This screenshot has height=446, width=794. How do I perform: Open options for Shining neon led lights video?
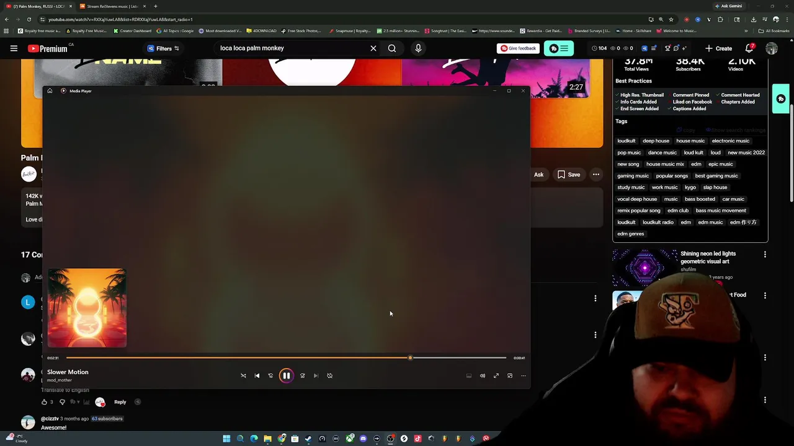[765, 255]
